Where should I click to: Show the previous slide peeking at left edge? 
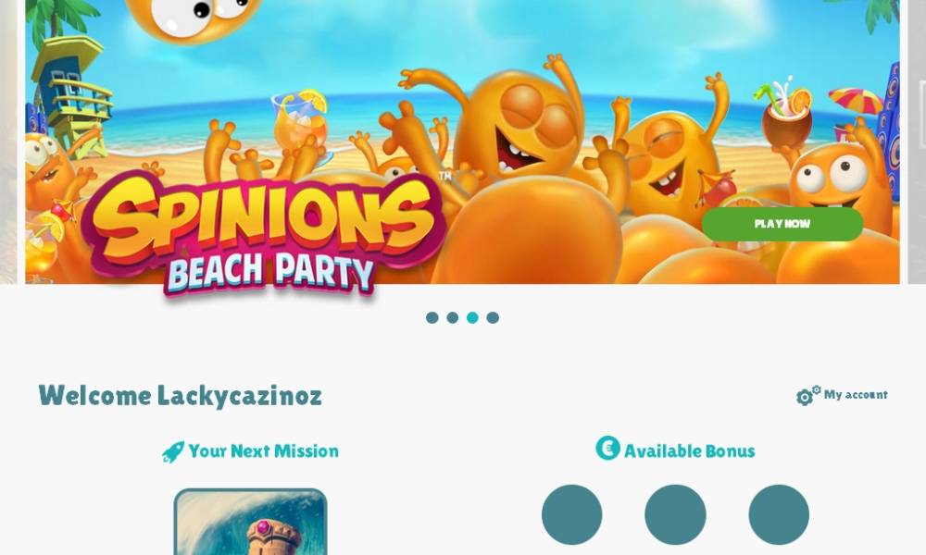point(8,142)
